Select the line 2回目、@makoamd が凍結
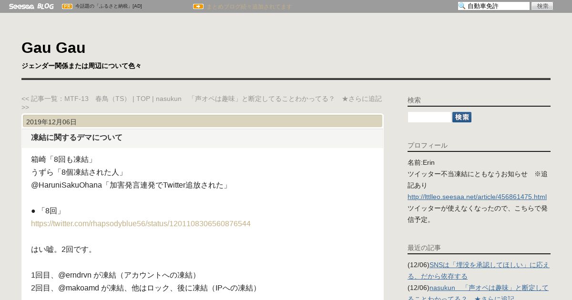Screen dimensions: 572x300 146,288
